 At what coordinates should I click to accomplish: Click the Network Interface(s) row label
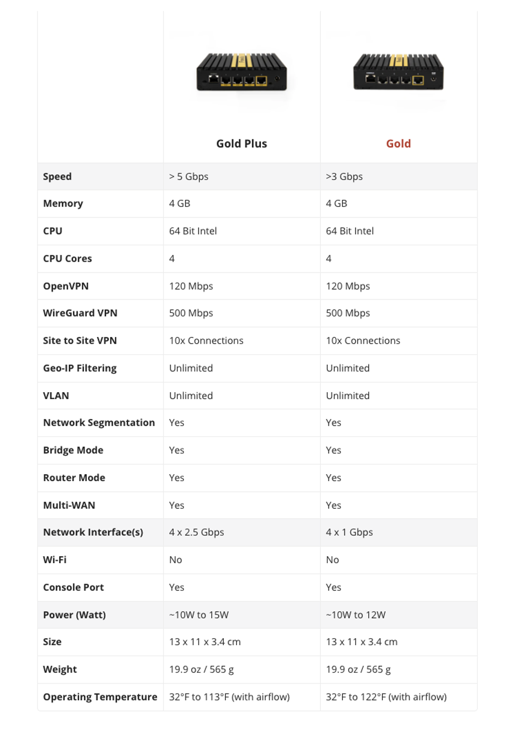(x=93, y=532)
